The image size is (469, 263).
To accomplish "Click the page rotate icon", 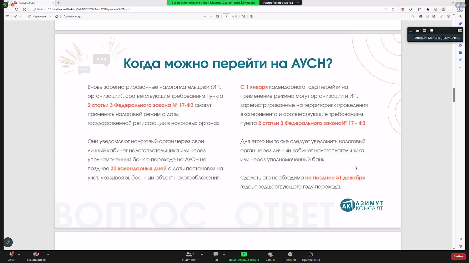I will (x=243, y=16).
